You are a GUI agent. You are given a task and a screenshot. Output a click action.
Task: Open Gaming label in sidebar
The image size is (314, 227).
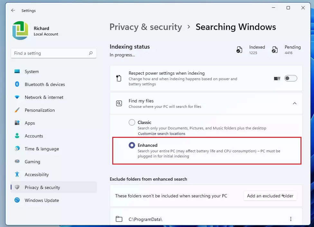(32, 162)
